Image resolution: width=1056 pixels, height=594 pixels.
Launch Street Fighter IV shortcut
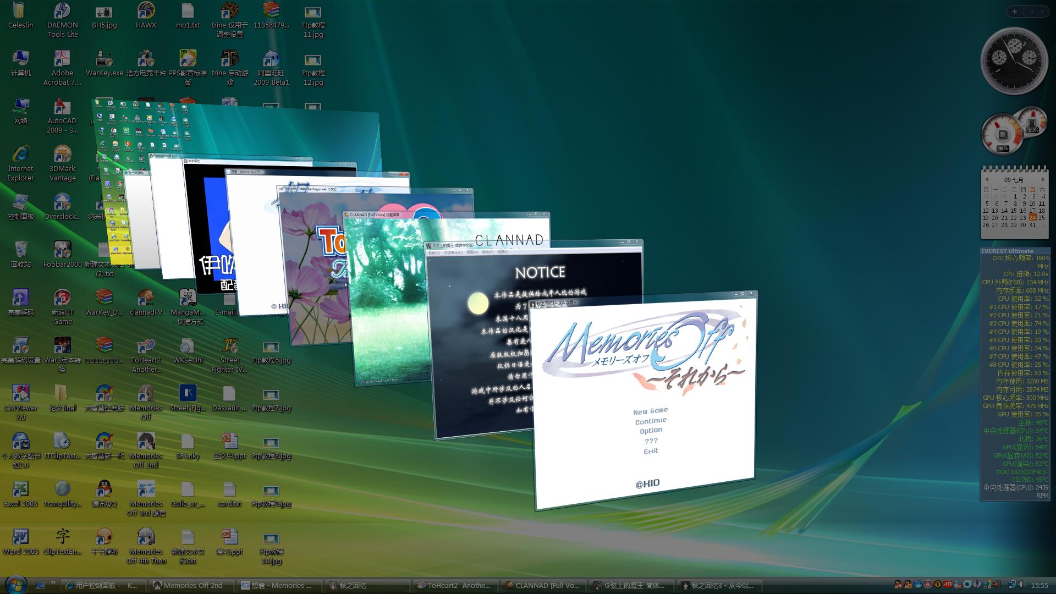click(x=229, y=355)
